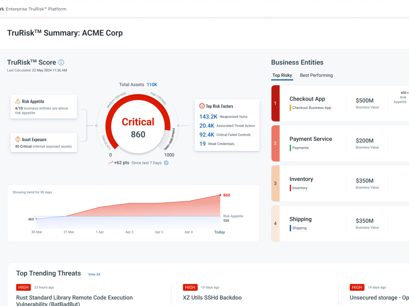409x306 pixels.
Task: Click the Asset Exposure icon
Action: coord(18,139)
